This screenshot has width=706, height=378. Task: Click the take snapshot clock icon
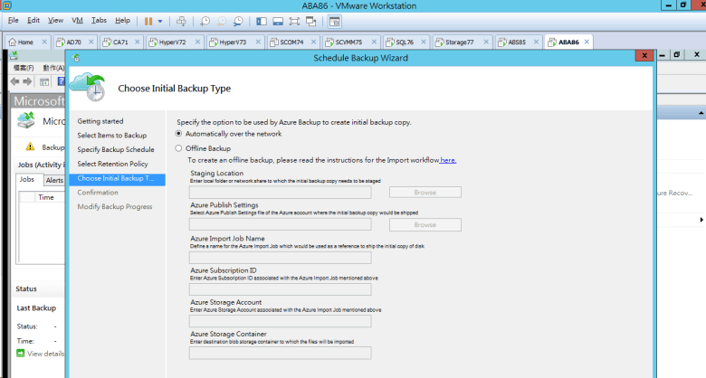[x=205, y=20]
